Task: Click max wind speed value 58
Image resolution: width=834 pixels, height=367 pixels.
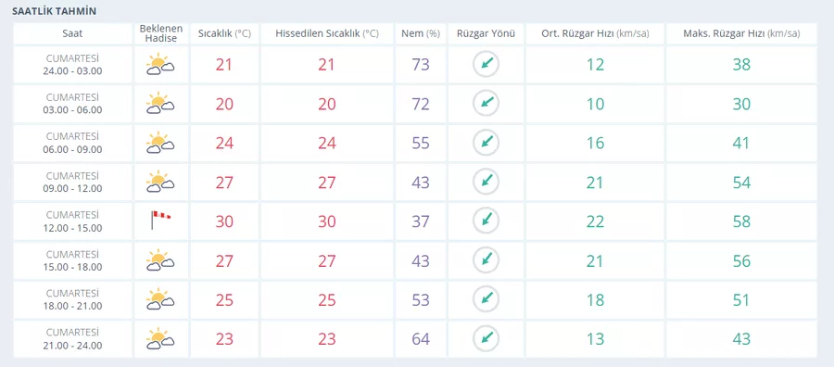Action: coord(741,221)
